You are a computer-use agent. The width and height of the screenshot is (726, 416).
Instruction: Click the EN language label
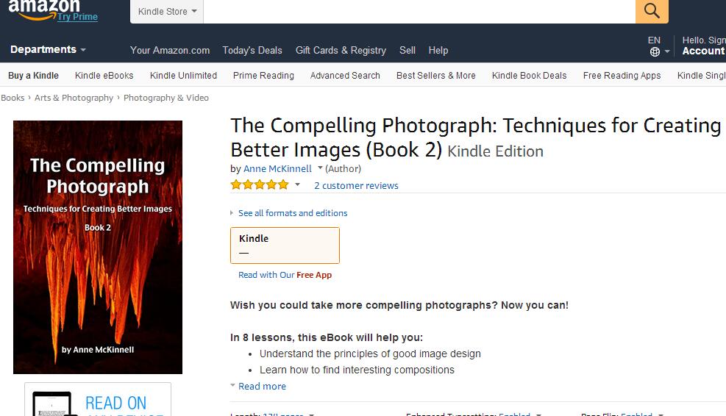click(654, 40)
